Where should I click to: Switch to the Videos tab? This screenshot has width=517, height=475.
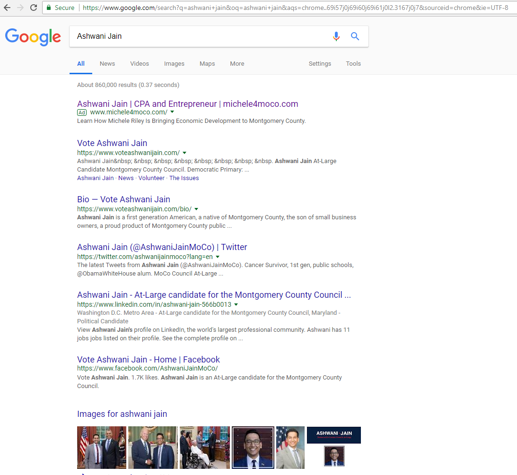point(140,64)
